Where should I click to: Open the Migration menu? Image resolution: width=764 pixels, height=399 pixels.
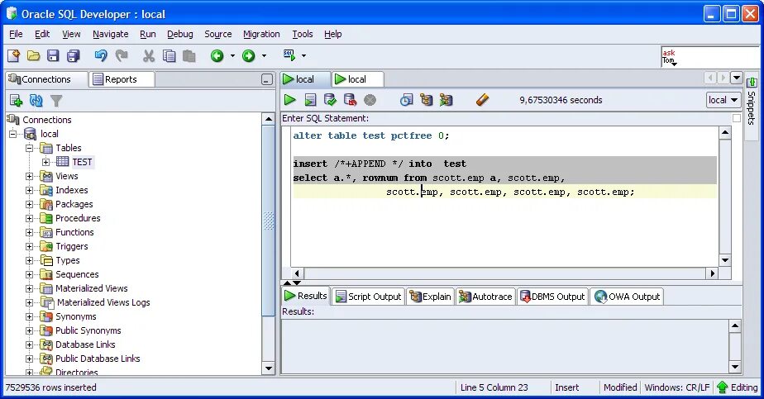(x=261, y=34)
